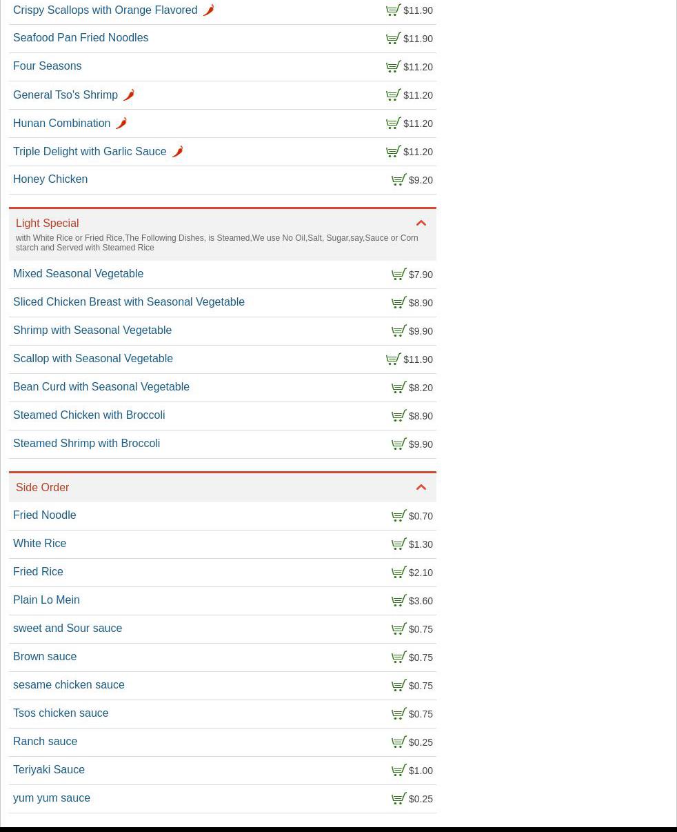Viewport: 677px width, 832px height.
Task: Click cart icon beside Plain Lo Mein
Action: [398, 601]
